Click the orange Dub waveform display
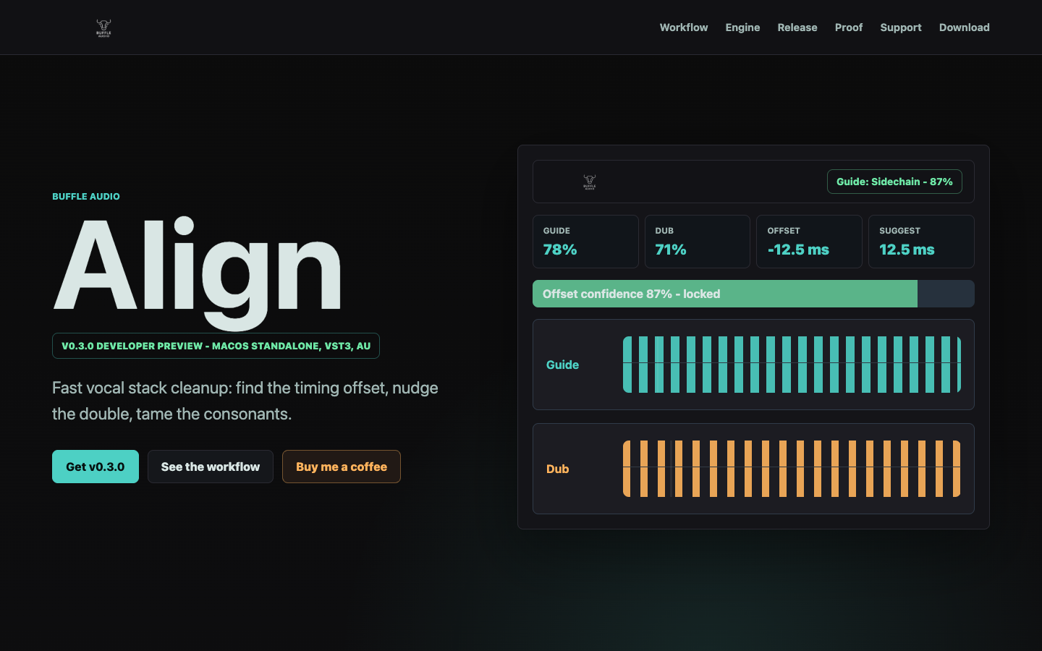Screen dimensions: 1042x651 coord(792,469)
